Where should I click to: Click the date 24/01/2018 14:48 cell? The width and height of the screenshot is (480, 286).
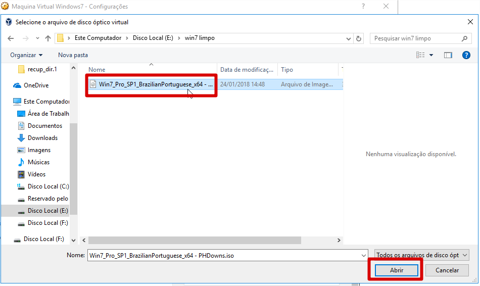243,84
